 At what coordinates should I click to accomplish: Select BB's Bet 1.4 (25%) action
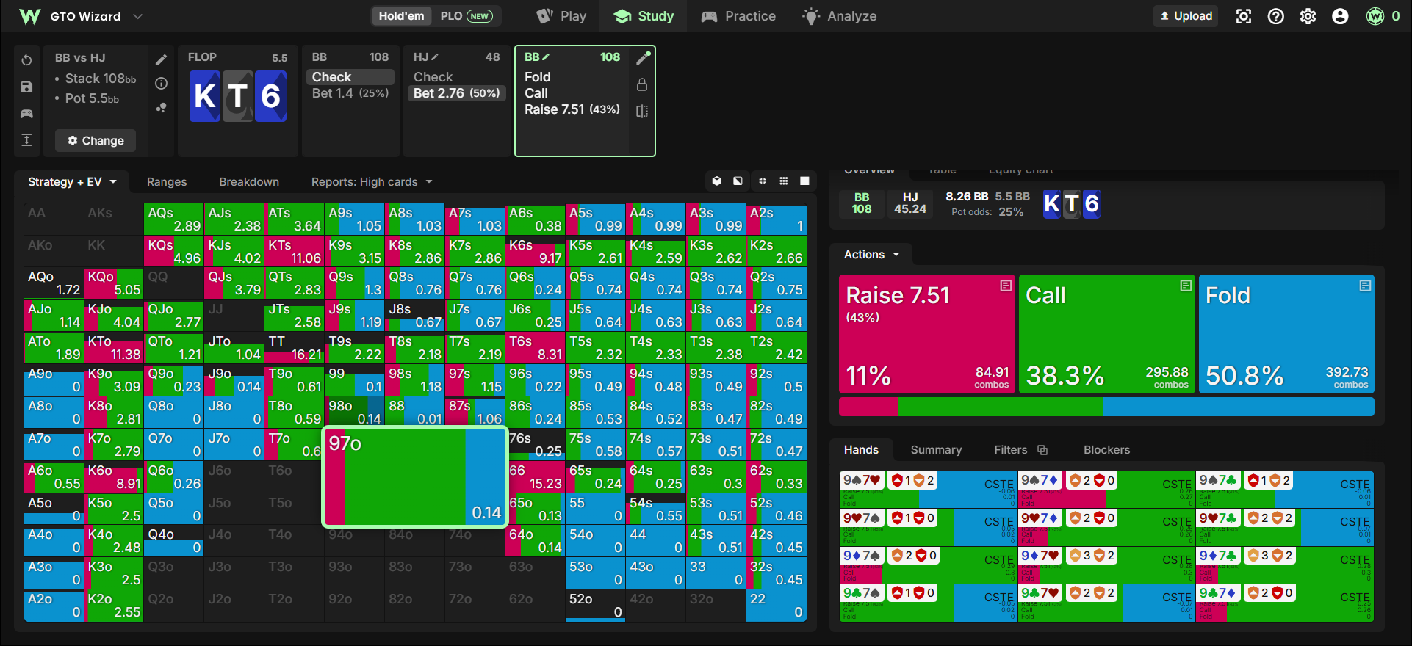pyautogui.click(x=350, y=93)
